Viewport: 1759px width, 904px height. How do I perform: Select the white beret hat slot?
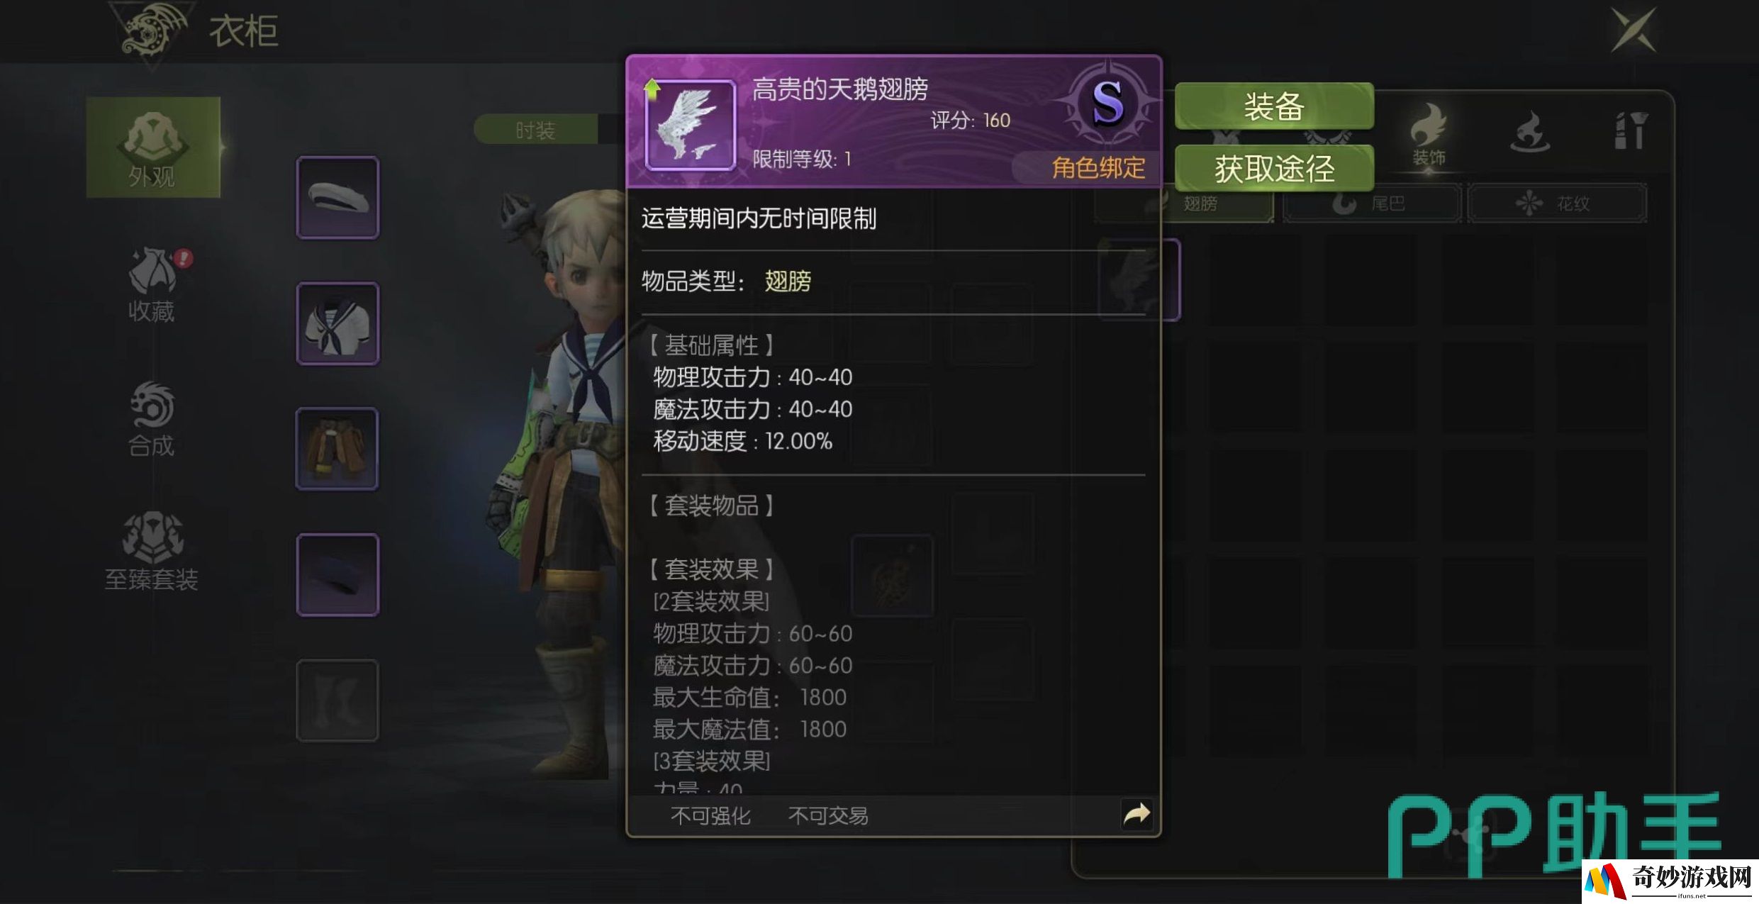pos(337,197)
